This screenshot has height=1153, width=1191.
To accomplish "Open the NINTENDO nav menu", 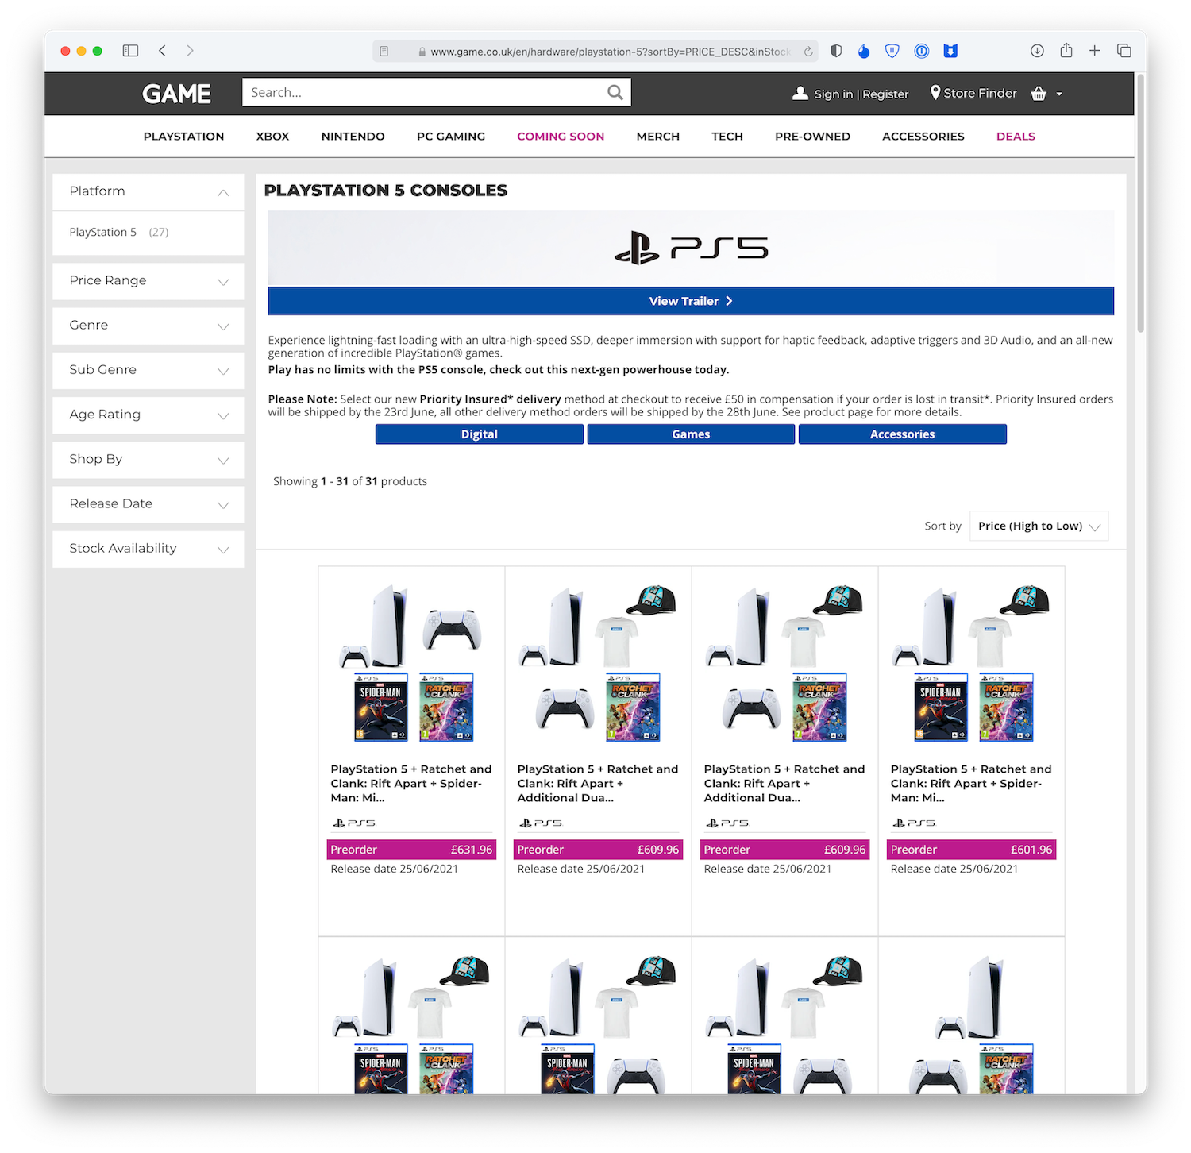I will (353, 137).
